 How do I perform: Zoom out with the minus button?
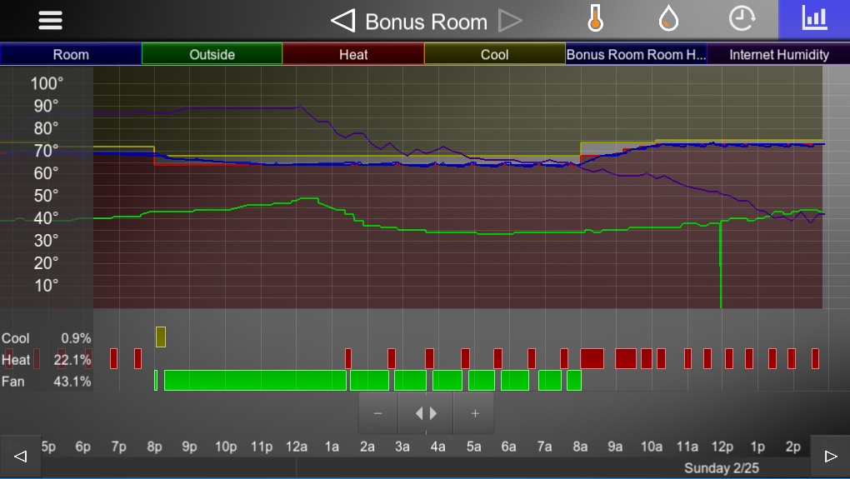point(378,413)
